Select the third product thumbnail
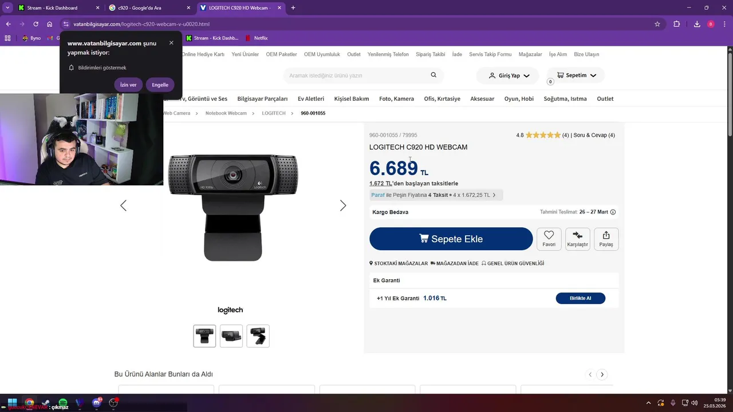733x412 pixels. [258, 336]
